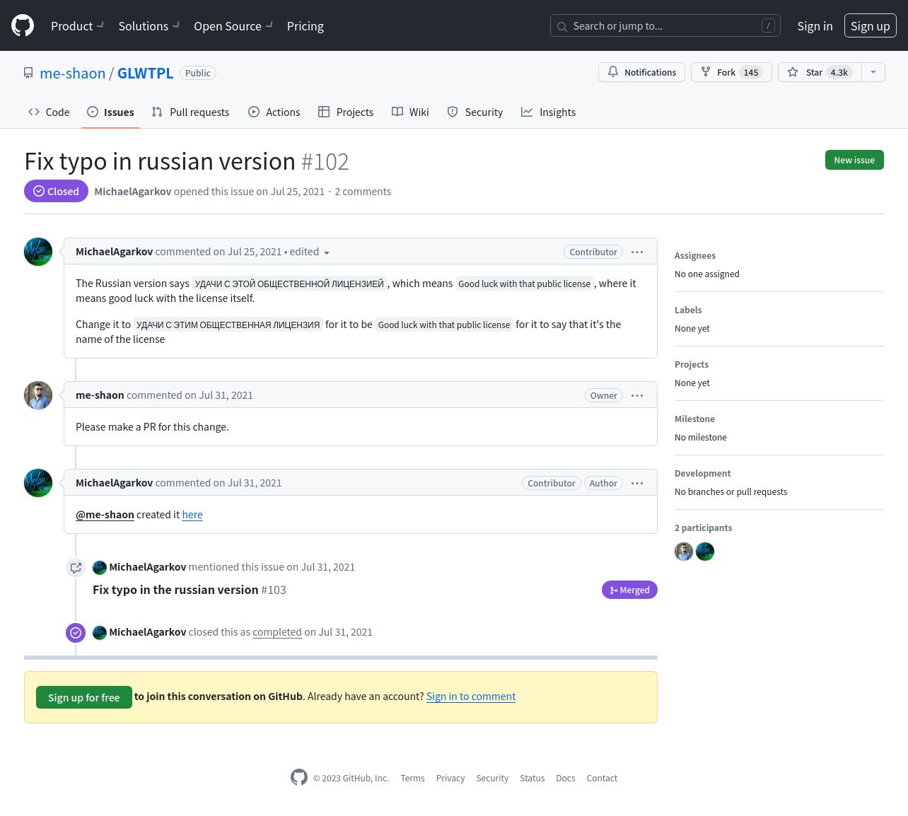Viewport: 908px width, 816px height.
Task: Open the GLWTPL repository link
Action: (145, 73)
